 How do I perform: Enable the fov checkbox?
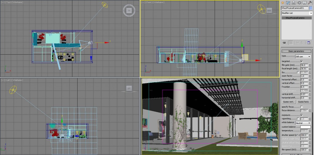(x=298, y=72)
